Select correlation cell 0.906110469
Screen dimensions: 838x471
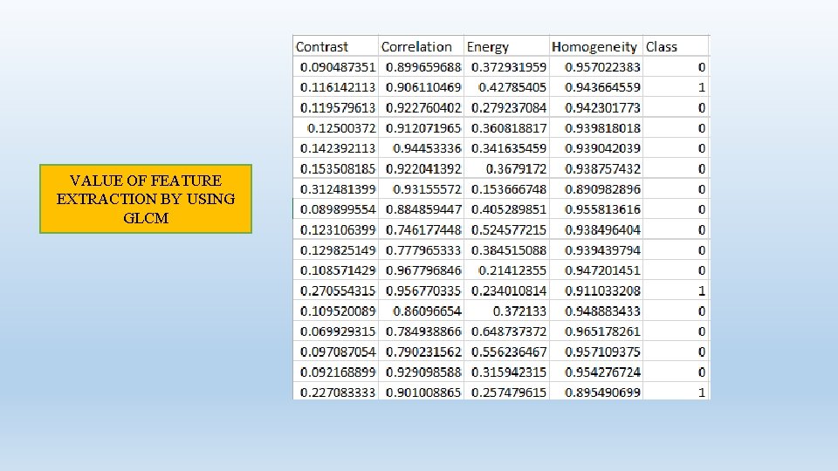(421, 87)
